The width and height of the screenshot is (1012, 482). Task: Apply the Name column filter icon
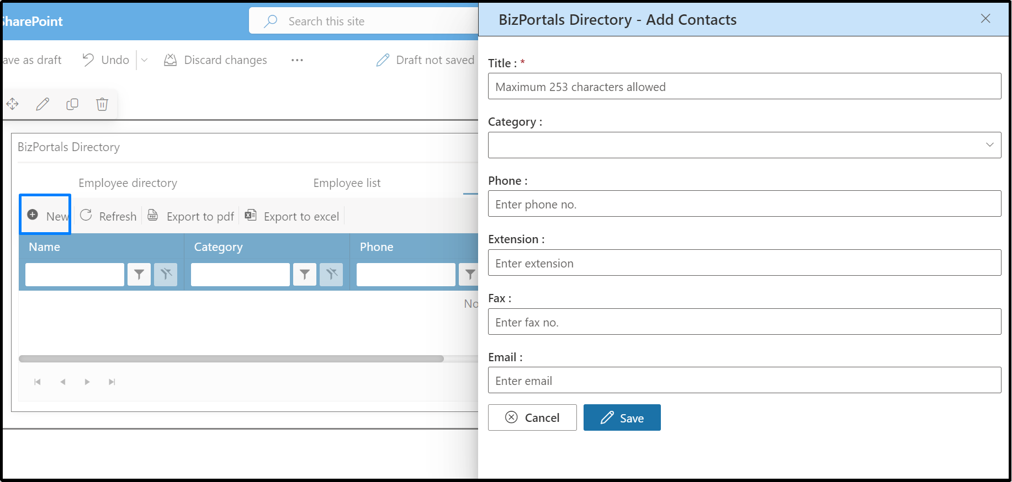point(139,274)
